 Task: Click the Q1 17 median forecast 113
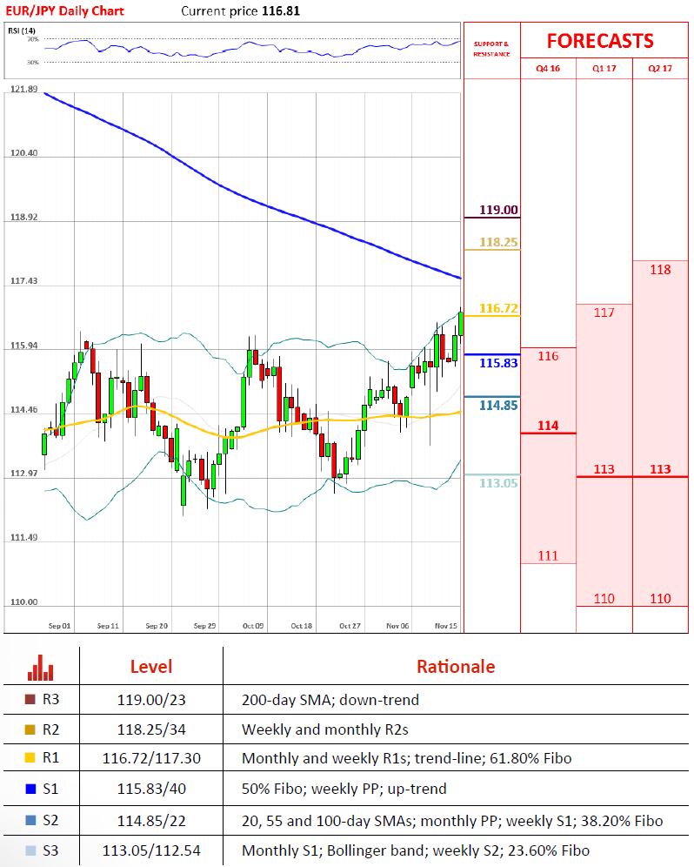[x=604, y=469]
